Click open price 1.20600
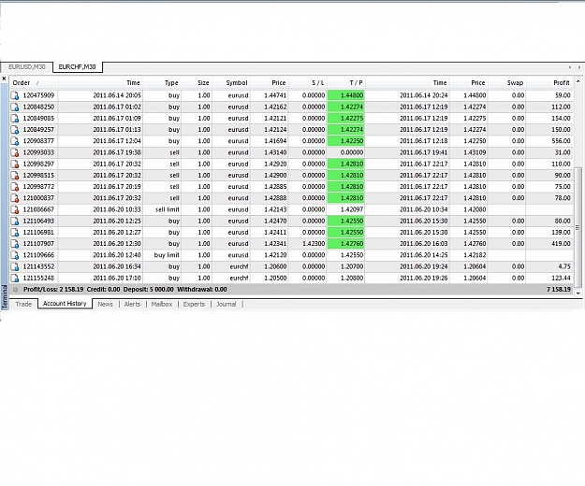The width and height of the screenshot is (585, 486). pos(275,266)
